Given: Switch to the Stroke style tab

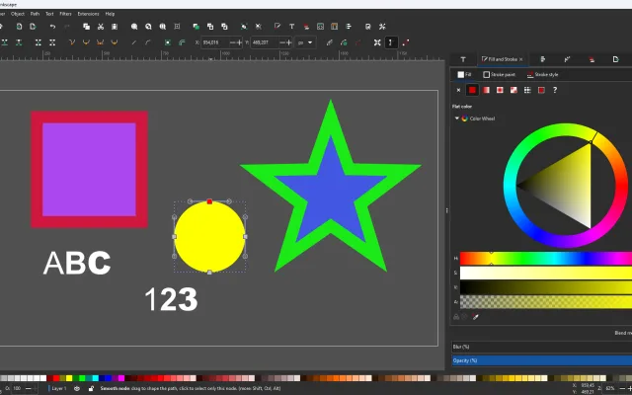Looking at the screenshot, I should (542, 75).
